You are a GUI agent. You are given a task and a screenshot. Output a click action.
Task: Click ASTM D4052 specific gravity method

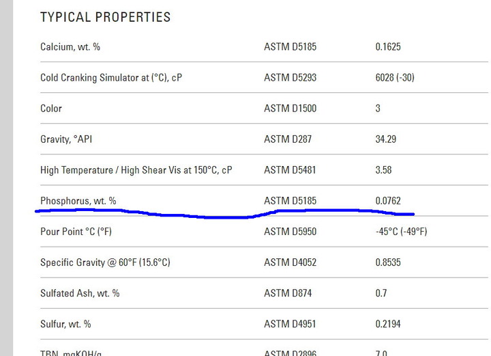290,262
